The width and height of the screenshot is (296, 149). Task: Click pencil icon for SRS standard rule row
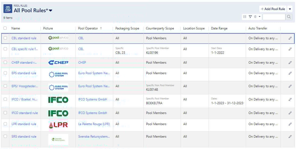[290, 137]
